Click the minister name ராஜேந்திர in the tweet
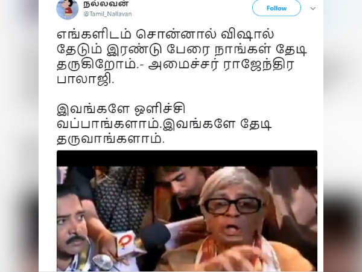 [259, 65]
